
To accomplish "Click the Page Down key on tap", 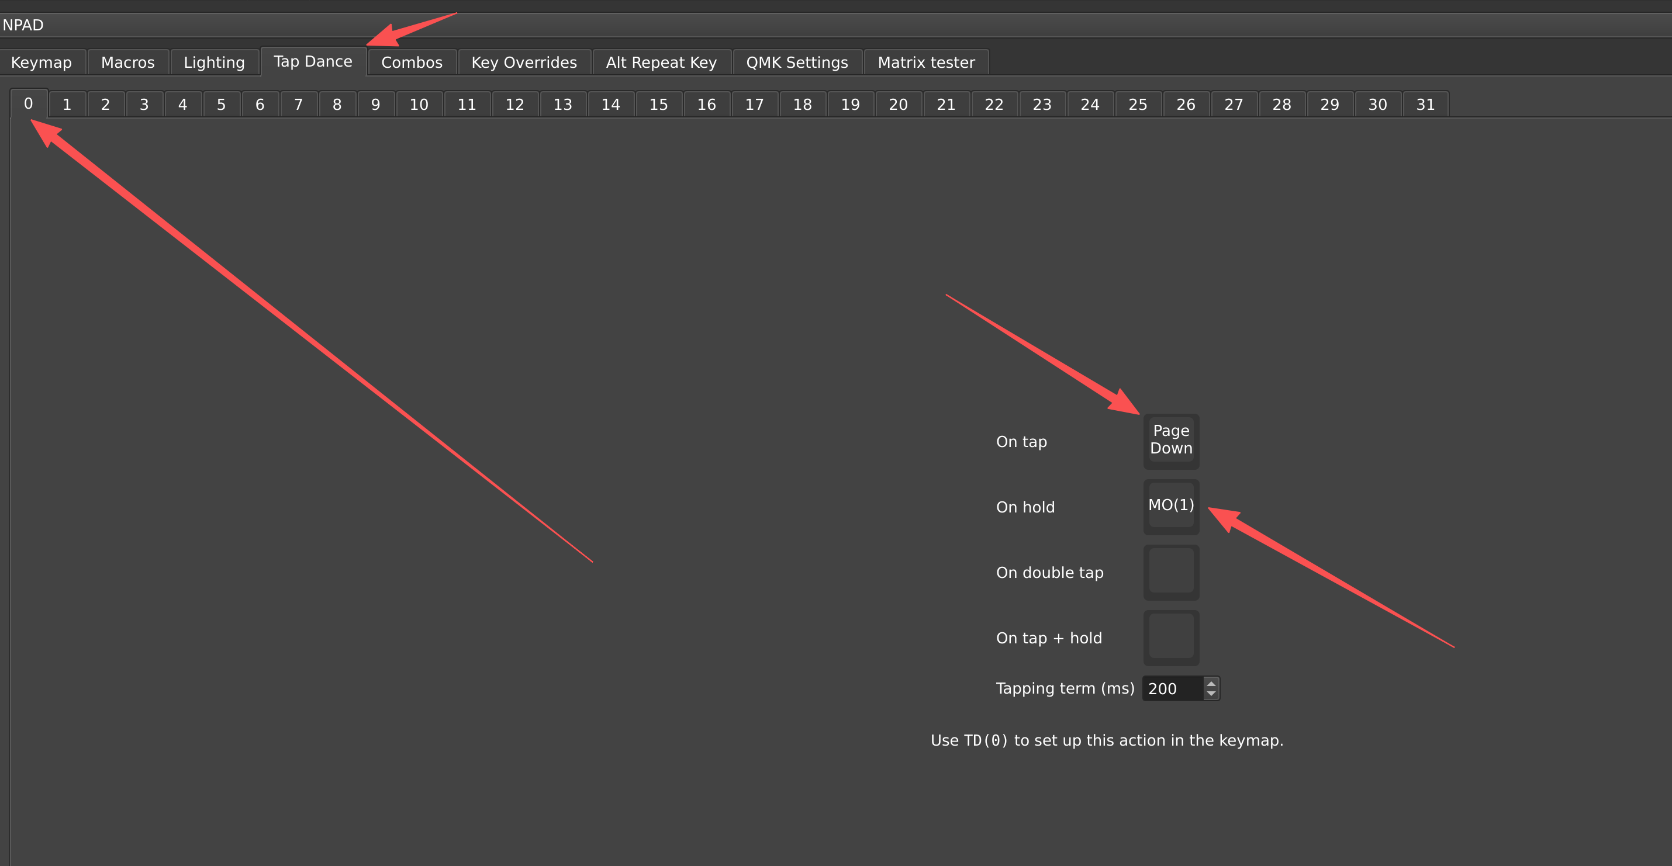I will click(1170, 441).
